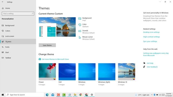Apply the Dell theme
This screenshot has width=173, height=97.
coord(67,72)
